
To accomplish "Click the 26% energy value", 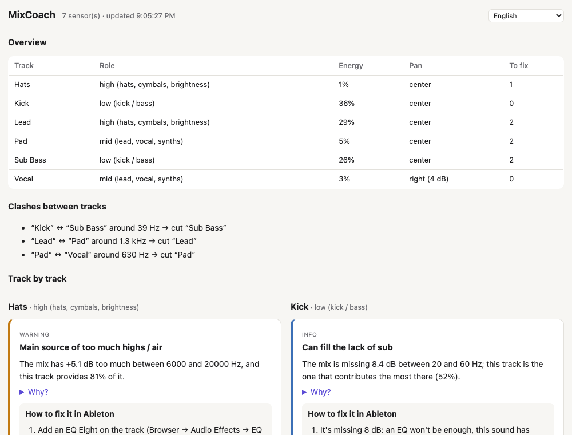I will coord(347,160).
